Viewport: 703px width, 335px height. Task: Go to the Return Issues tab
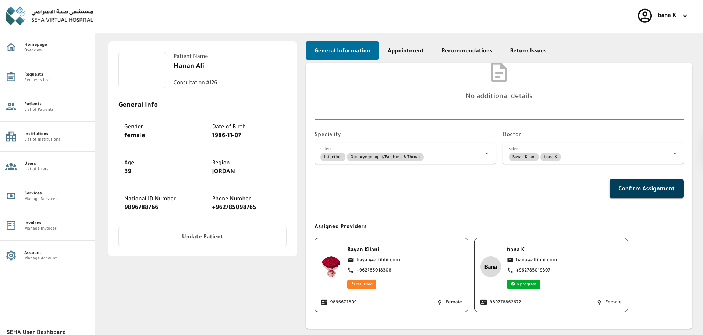pos(528,51)
